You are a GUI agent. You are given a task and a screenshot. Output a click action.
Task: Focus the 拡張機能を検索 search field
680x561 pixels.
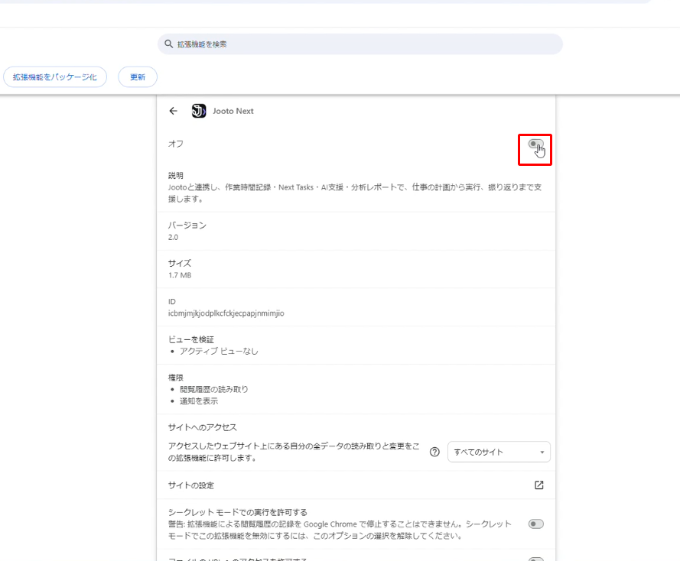360,44
